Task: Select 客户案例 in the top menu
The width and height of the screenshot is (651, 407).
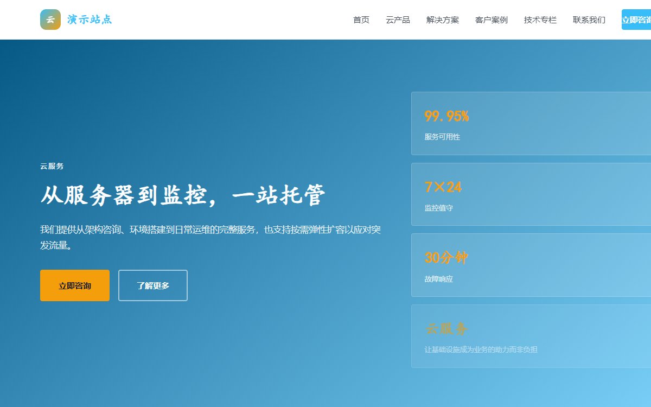Action: click(492, 20)
